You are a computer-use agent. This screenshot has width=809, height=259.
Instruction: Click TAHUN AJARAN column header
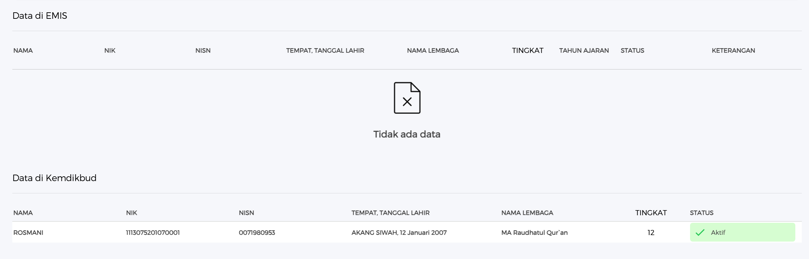click(x=584, y=51)
